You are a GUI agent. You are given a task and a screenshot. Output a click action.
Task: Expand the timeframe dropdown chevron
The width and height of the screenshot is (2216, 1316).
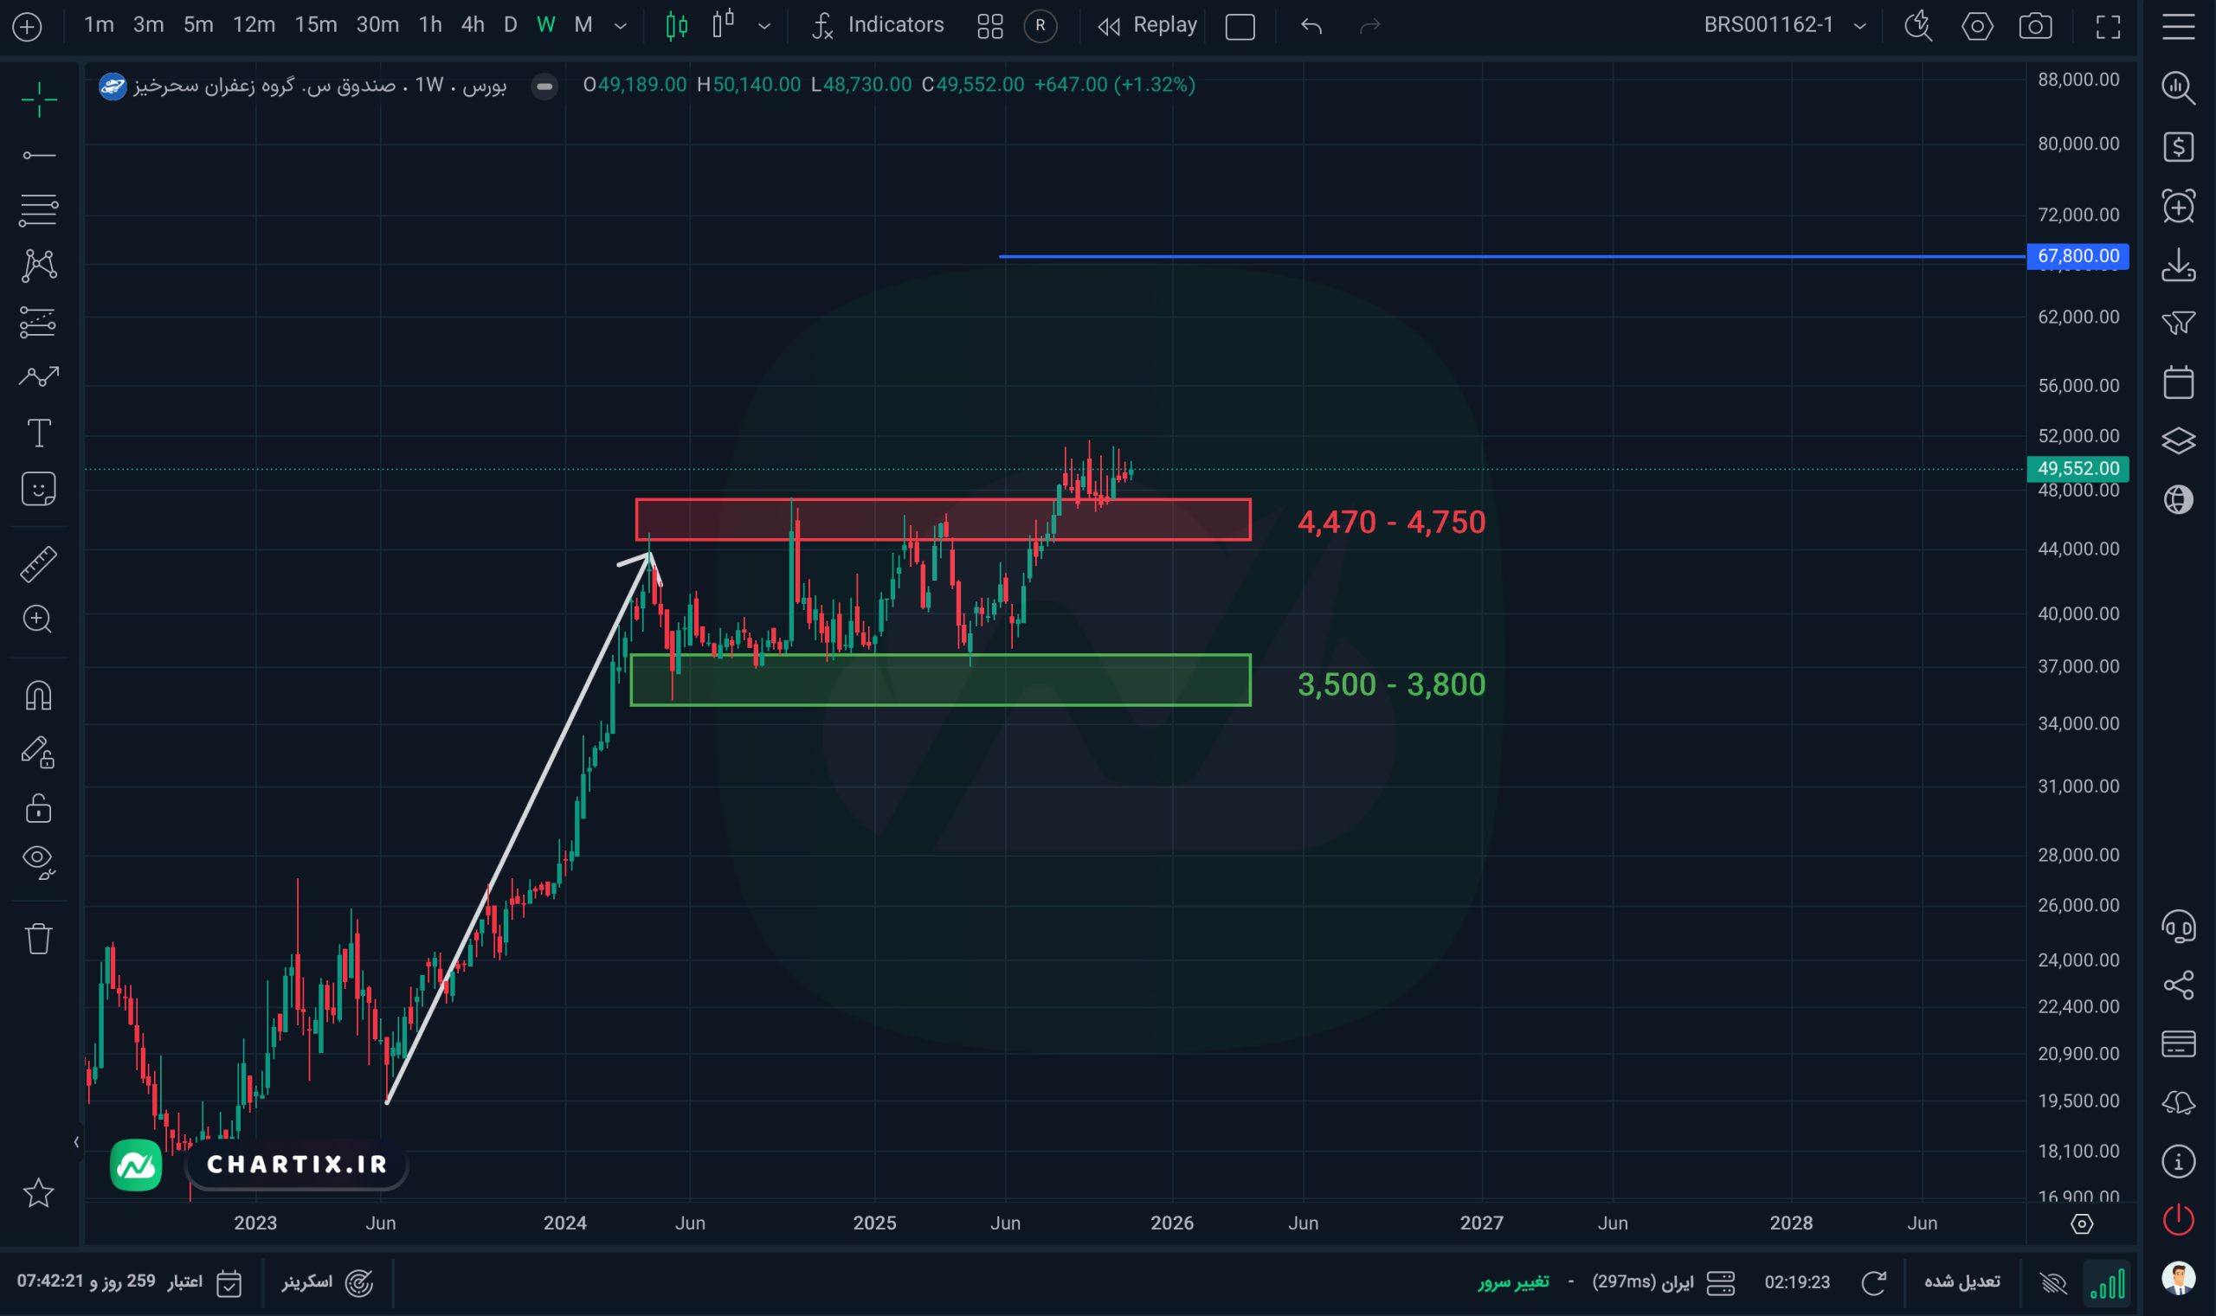pyautogui.click(x=620, y=26)
